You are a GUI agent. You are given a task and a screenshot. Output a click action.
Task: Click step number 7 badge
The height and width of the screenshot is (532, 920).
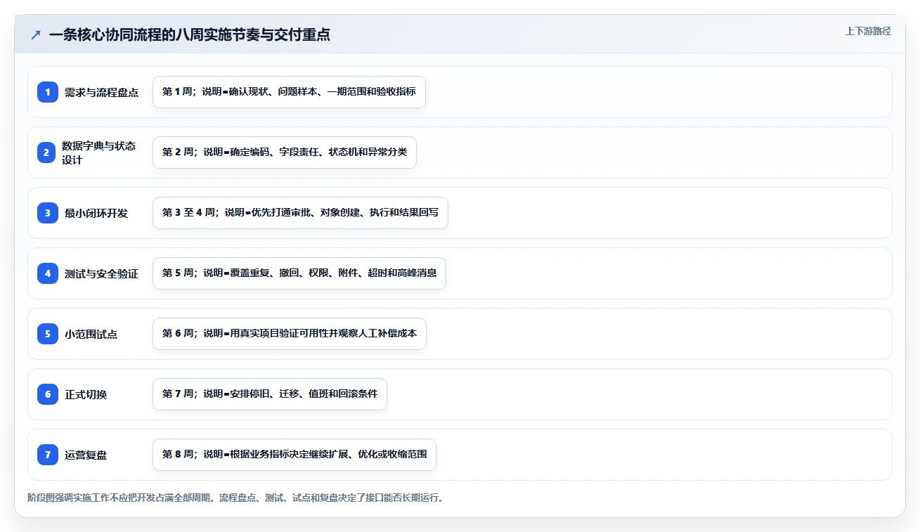[48, 455]
